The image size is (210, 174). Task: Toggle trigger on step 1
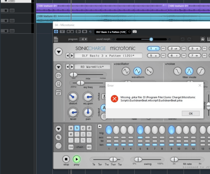pyautogui.click(x=109, y=130)
